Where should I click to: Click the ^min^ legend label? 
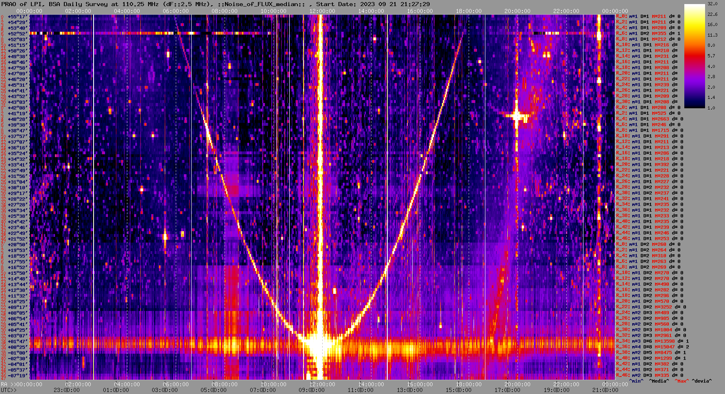pos(636,381)
